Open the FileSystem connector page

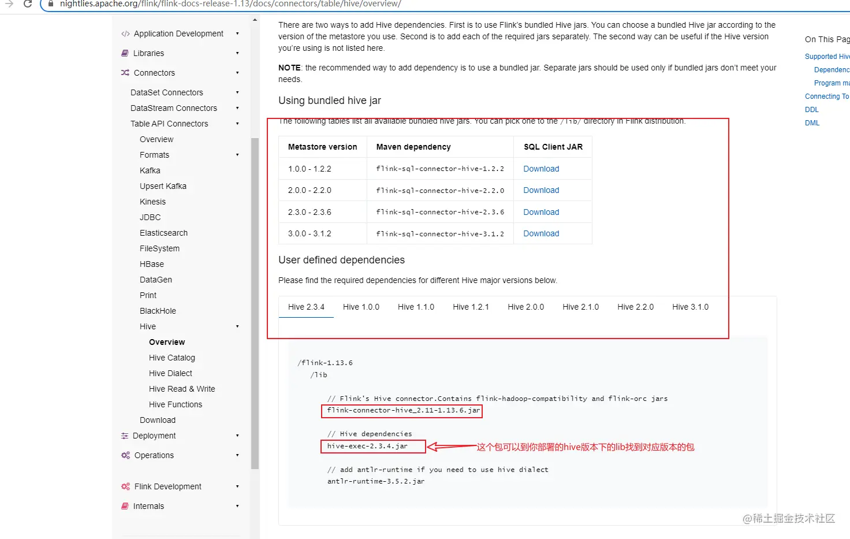pyautogui.click(x=159, y=248)
